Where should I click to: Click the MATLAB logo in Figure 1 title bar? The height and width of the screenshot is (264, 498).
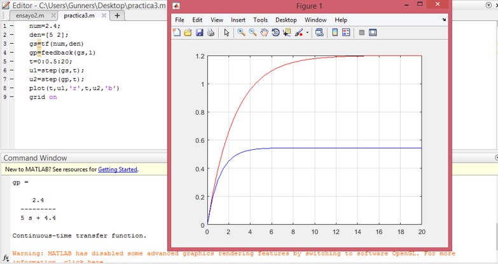(176, 6)
